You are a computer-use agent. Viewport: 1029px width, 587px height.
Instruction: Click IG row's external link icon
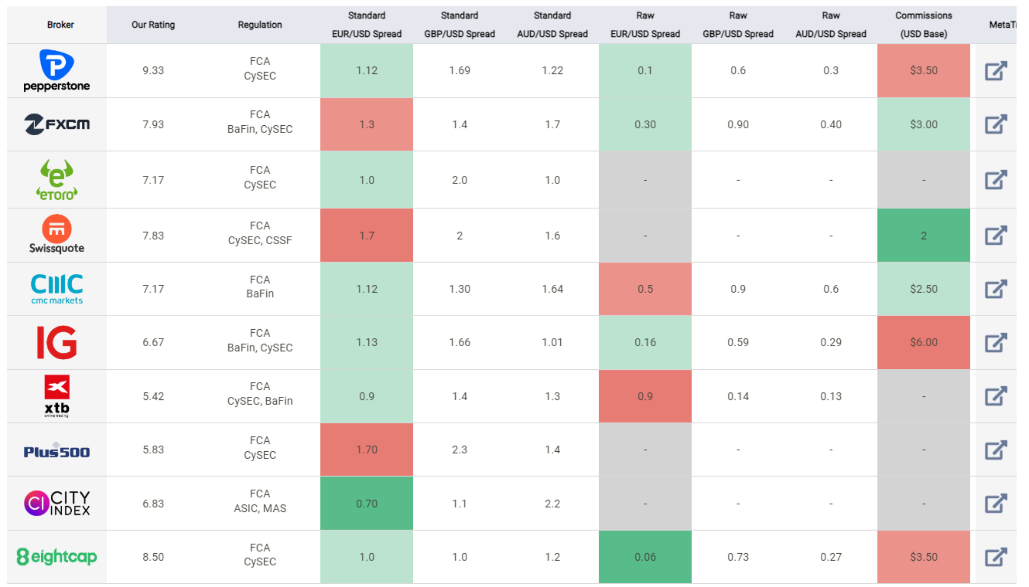[995, 343]
